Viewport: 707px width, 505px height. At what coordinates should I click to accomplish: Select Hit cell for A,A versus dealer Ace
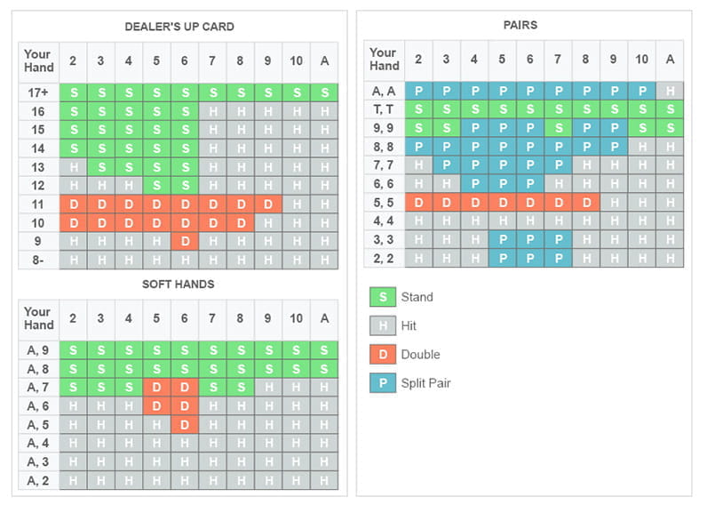tap(670, 90)
